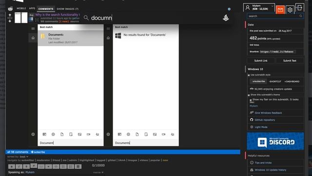Click settings gear beside the 'Documents' search box
312x176 pixels.
(108, 134)
